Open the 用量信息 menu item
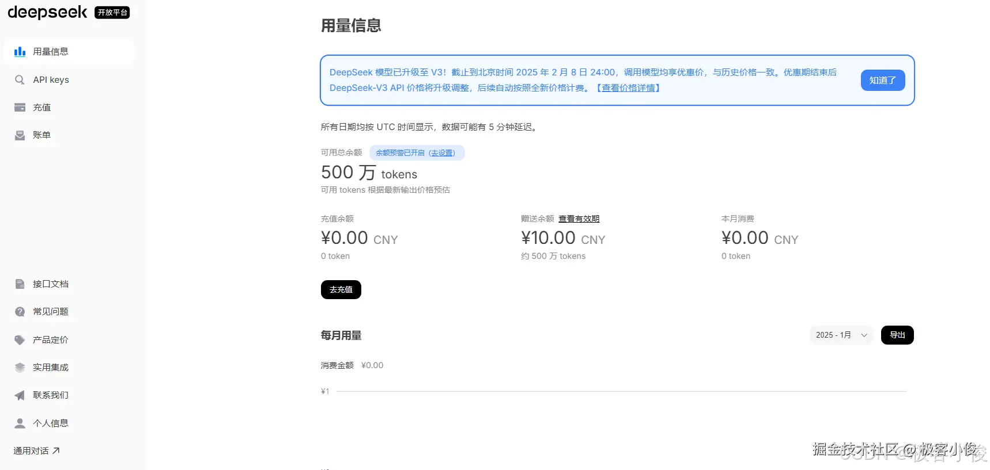The height and width of the screenshot is (470, 990). [69, 52]
